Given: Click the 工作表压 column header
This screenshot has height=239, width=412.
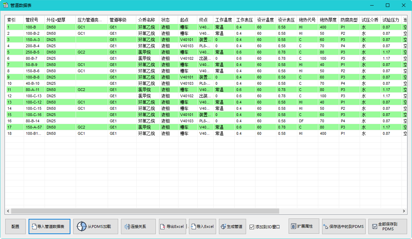Looking at the screenshot, I should coord(245,20).
